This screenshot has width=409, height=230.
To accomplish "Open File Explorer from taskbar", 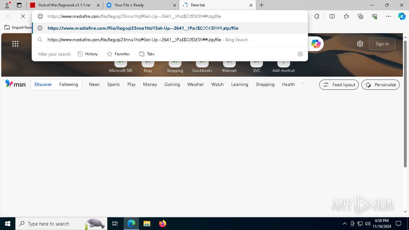I will coord(147,224).
